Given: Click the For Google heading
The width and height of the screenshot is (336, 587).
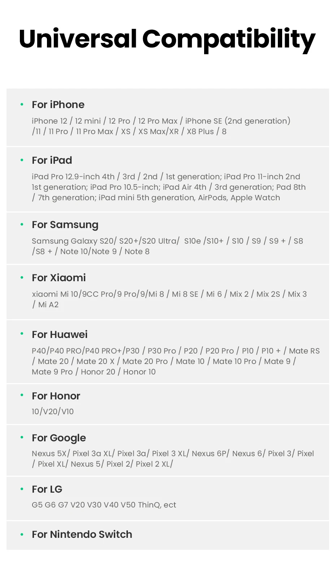Looking at the screenshot, I should click(x=59, y=438).
